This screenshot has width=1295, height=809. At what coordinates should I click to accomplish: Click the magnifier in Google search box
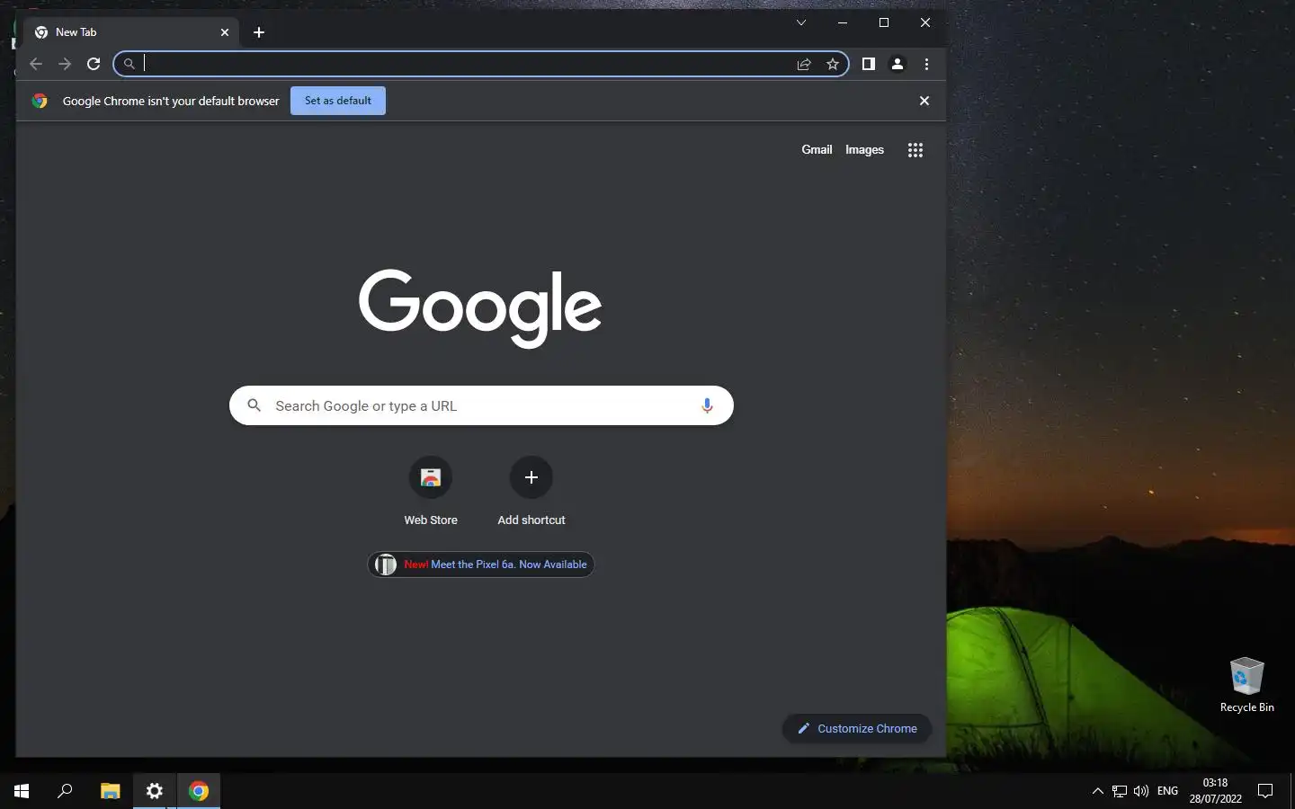click(x=255, y=405)
